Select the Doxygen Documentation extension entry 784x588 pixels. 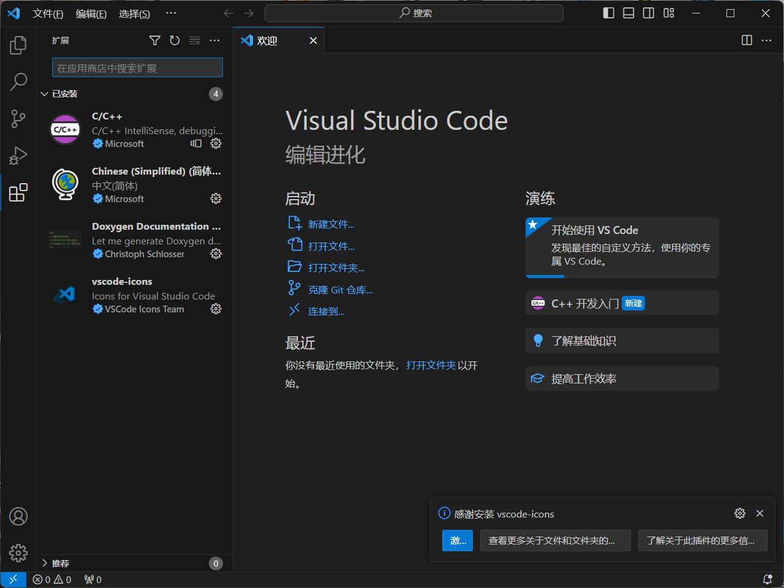coord(134,239)
